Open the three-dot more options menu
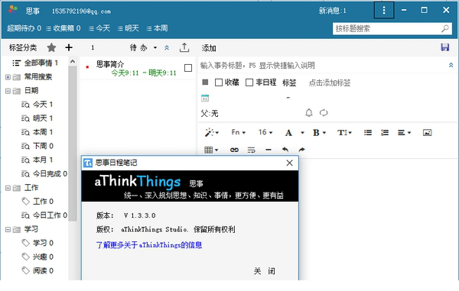 click(x=384, y=10)
